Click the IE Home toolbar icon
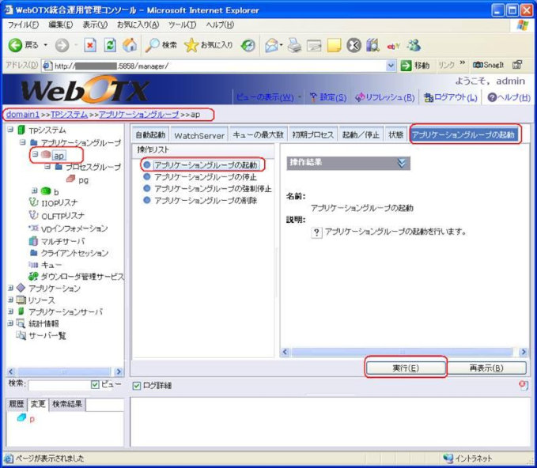 (130, 45)
